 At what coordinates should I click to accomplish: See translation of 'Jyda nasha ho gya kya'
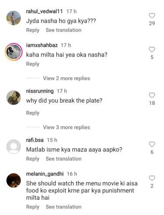(x=64, y=30)
